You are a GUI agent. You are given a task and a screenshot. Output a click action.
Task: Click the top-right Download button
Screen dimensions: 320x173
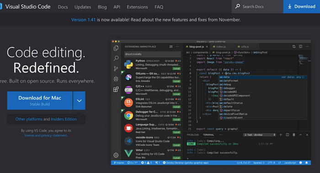point(302,6)
